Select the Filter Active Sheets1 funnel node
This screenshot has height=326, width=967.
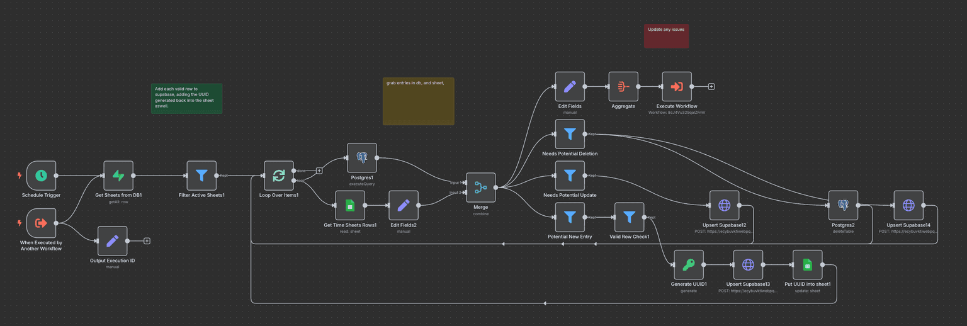(x=201, y=176)
